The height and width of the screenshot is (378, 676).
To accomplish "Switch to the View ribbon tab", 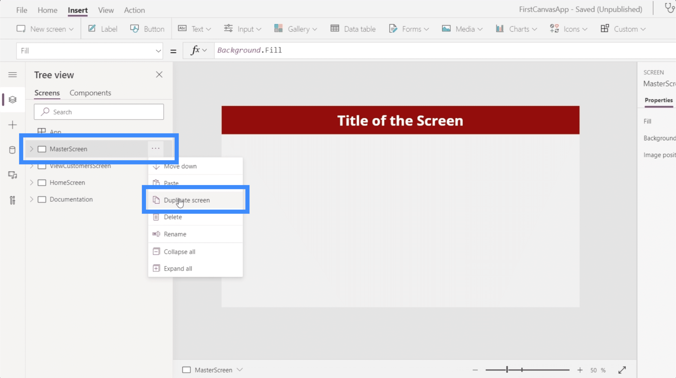I will 106,10.
